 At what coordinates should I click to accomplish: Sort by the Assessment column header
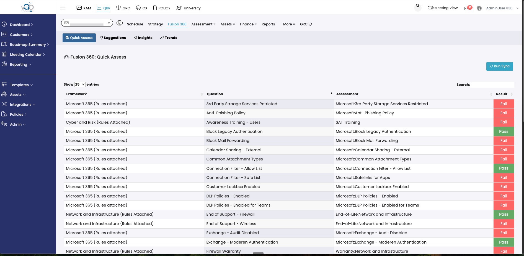[414, 94]
